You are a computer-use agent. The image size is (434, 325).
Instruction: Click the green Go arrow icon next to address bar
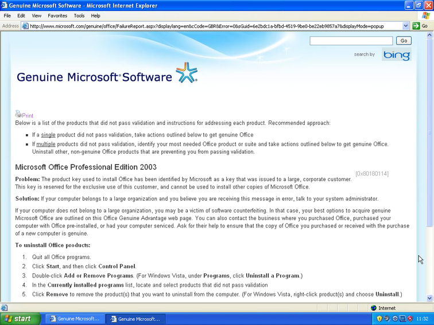416,26
